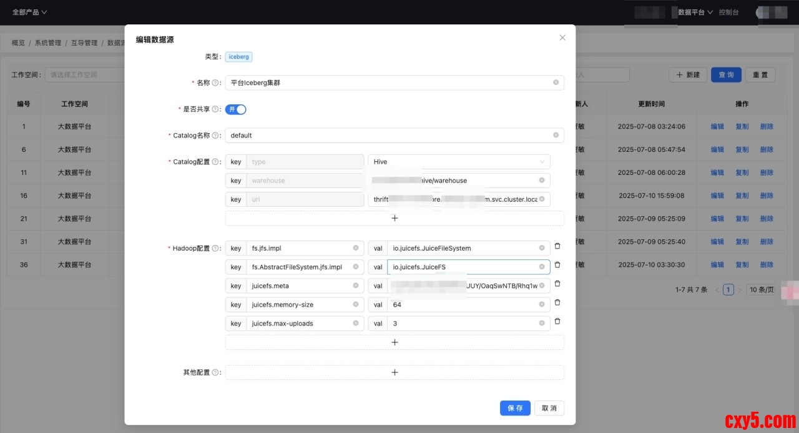The image size is (799, 433).
Task: Expand the 全部产品 menu
Action: (x=29, y=12)
